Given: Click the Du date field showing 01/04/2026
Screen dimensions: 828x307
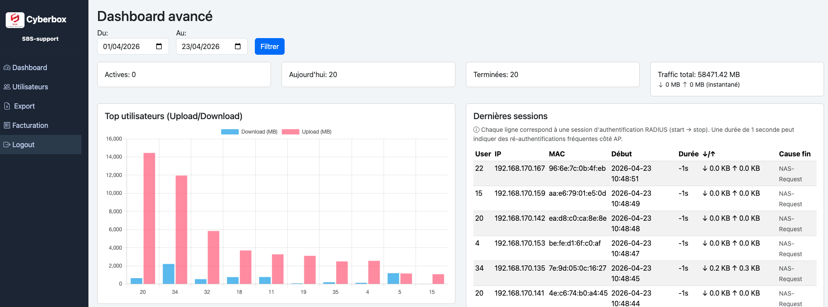Looking at the screenshot, I should click(127, 46).
